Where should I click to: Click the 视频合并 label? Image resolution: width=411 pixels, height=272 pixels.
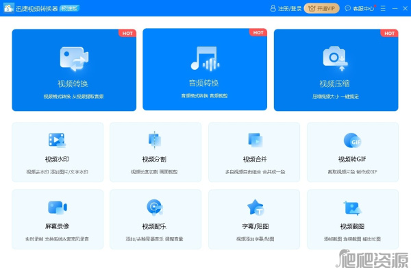[255, 159]
